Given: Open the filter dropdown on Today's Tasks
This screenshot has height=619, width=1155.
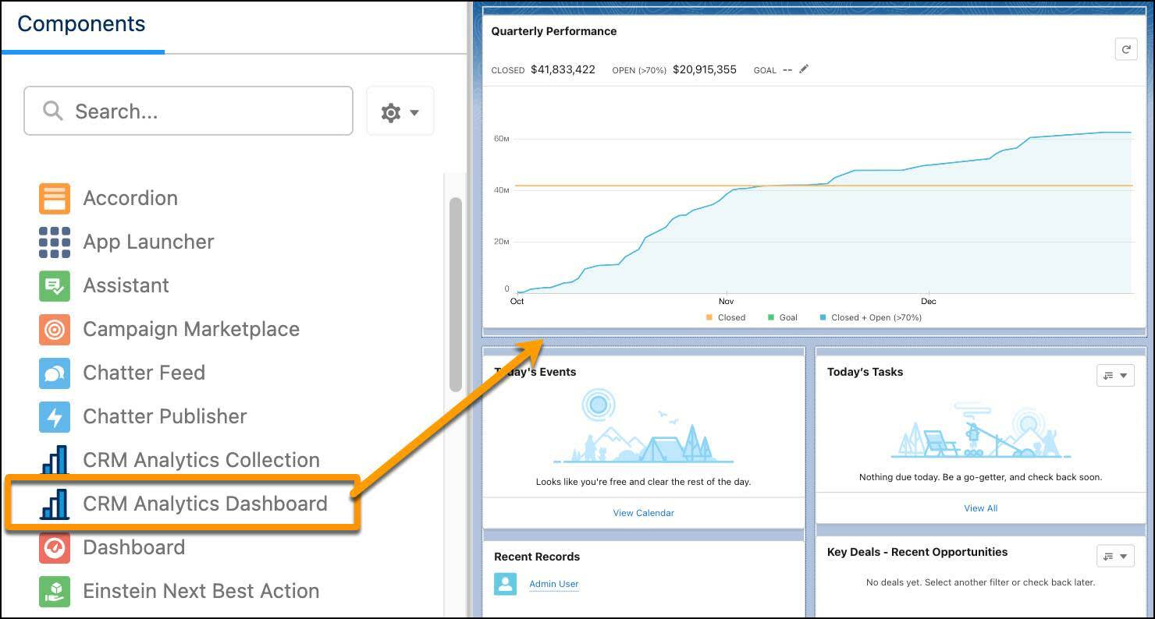Looking at the screenshot, I should point(1115,375).
